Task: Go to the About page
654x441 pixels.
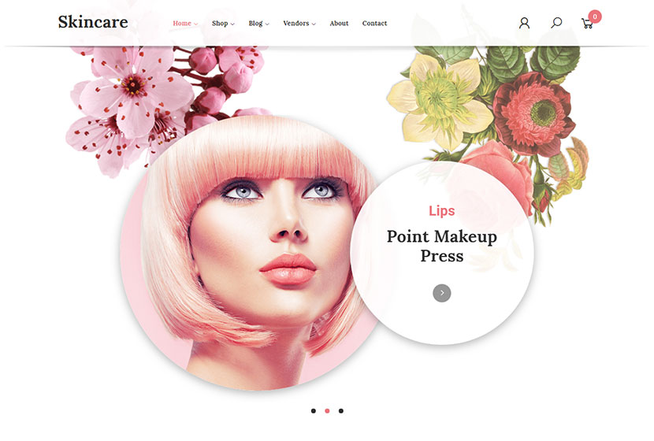Action: pyautogui.click(x=339, y=24)
